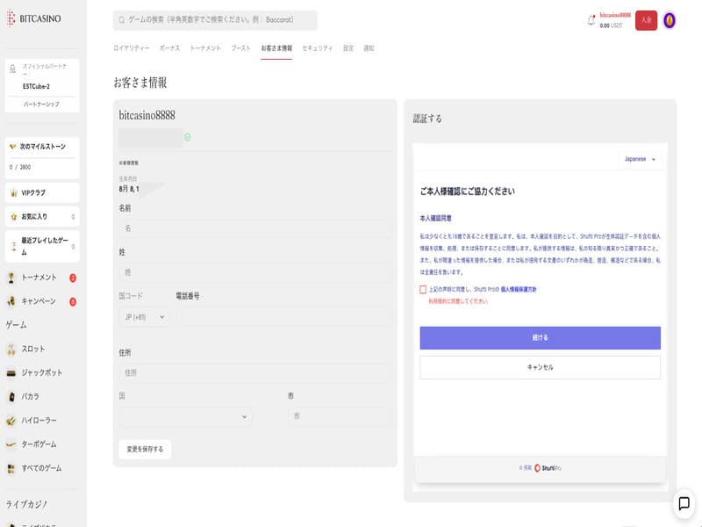Screen dimensions: 702x527
Task: Click the BITCASINO logo
Action: (x=35, y=18)
